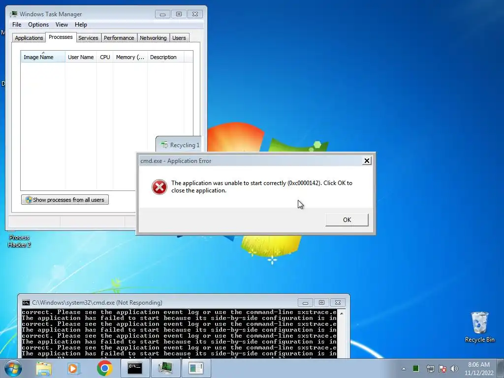Open the volume speaker tray icon
The image size is (504, 378).
(454, 369)
